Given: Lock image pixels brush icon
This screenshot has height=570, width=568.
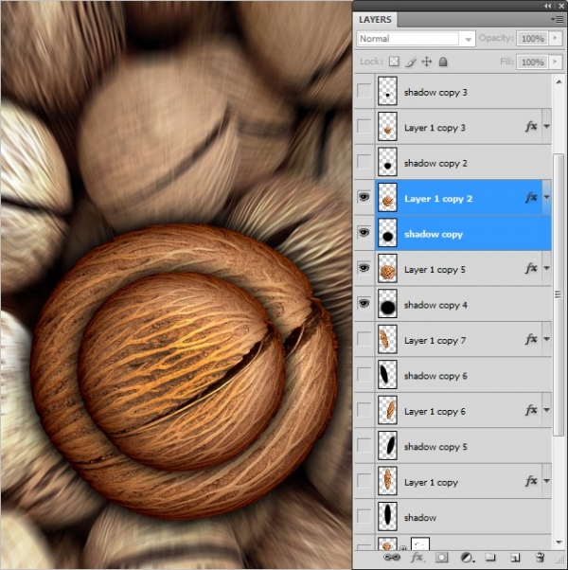Looking at the screenshot, I should pyautogui.click(x=411, y=62).
